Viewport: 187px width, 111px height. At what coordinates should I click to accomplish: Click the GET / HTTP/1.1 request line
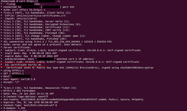click(12, 74)
